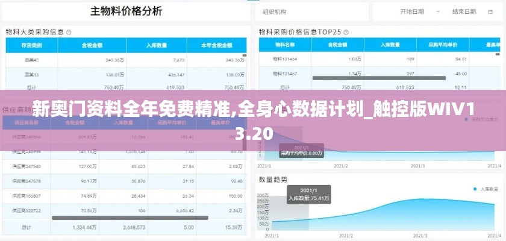Click average price 12.11 in TOP25 total row
506x241 pixels.
[461, 87]
